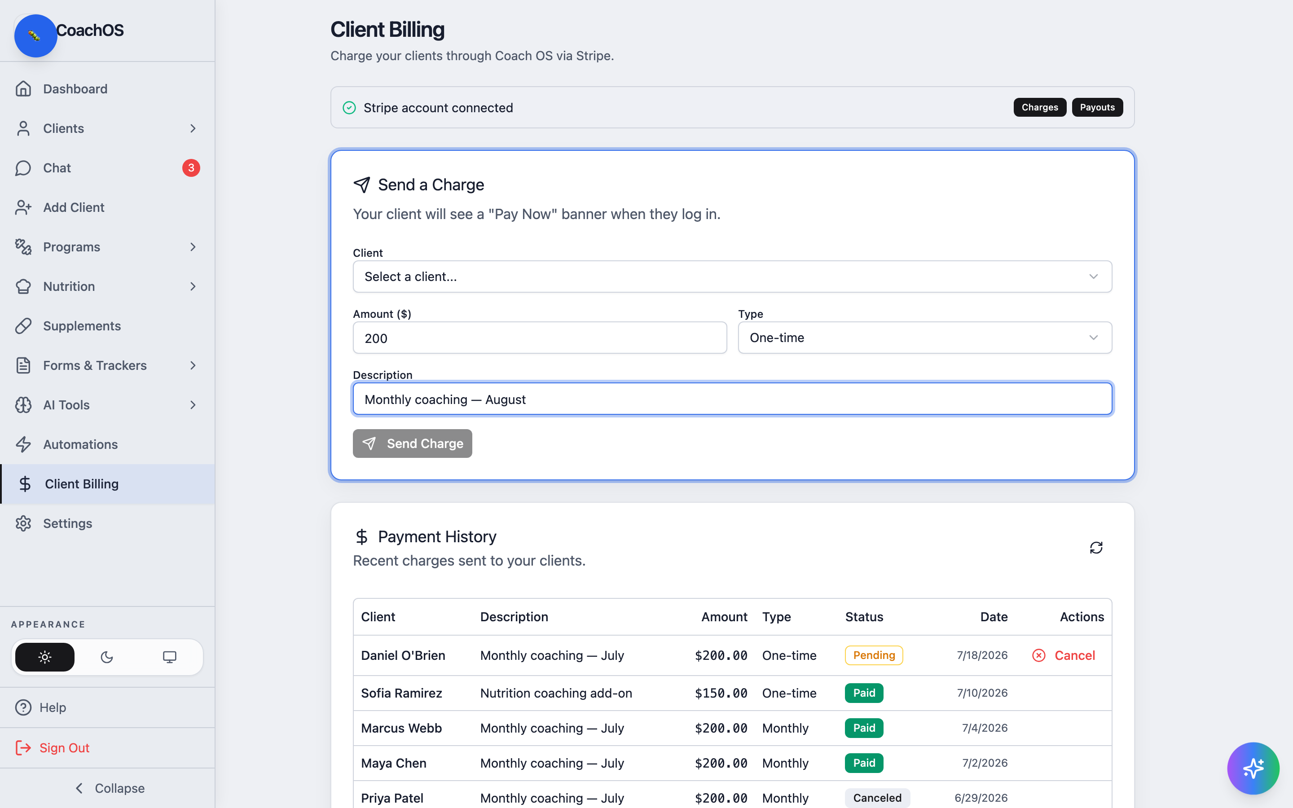The height and width of the screenshot is (808, 1293).
Task: Expand the Clients submenu chevron
Action: tap(193, 128)
